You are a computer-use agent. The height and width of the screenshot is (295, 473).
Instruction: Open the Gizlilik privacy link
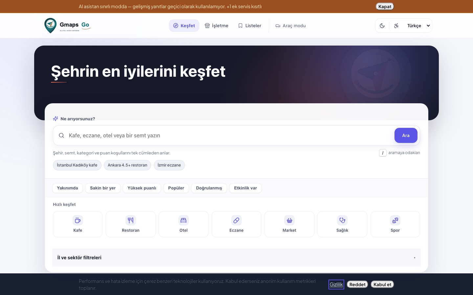(336, 285)
